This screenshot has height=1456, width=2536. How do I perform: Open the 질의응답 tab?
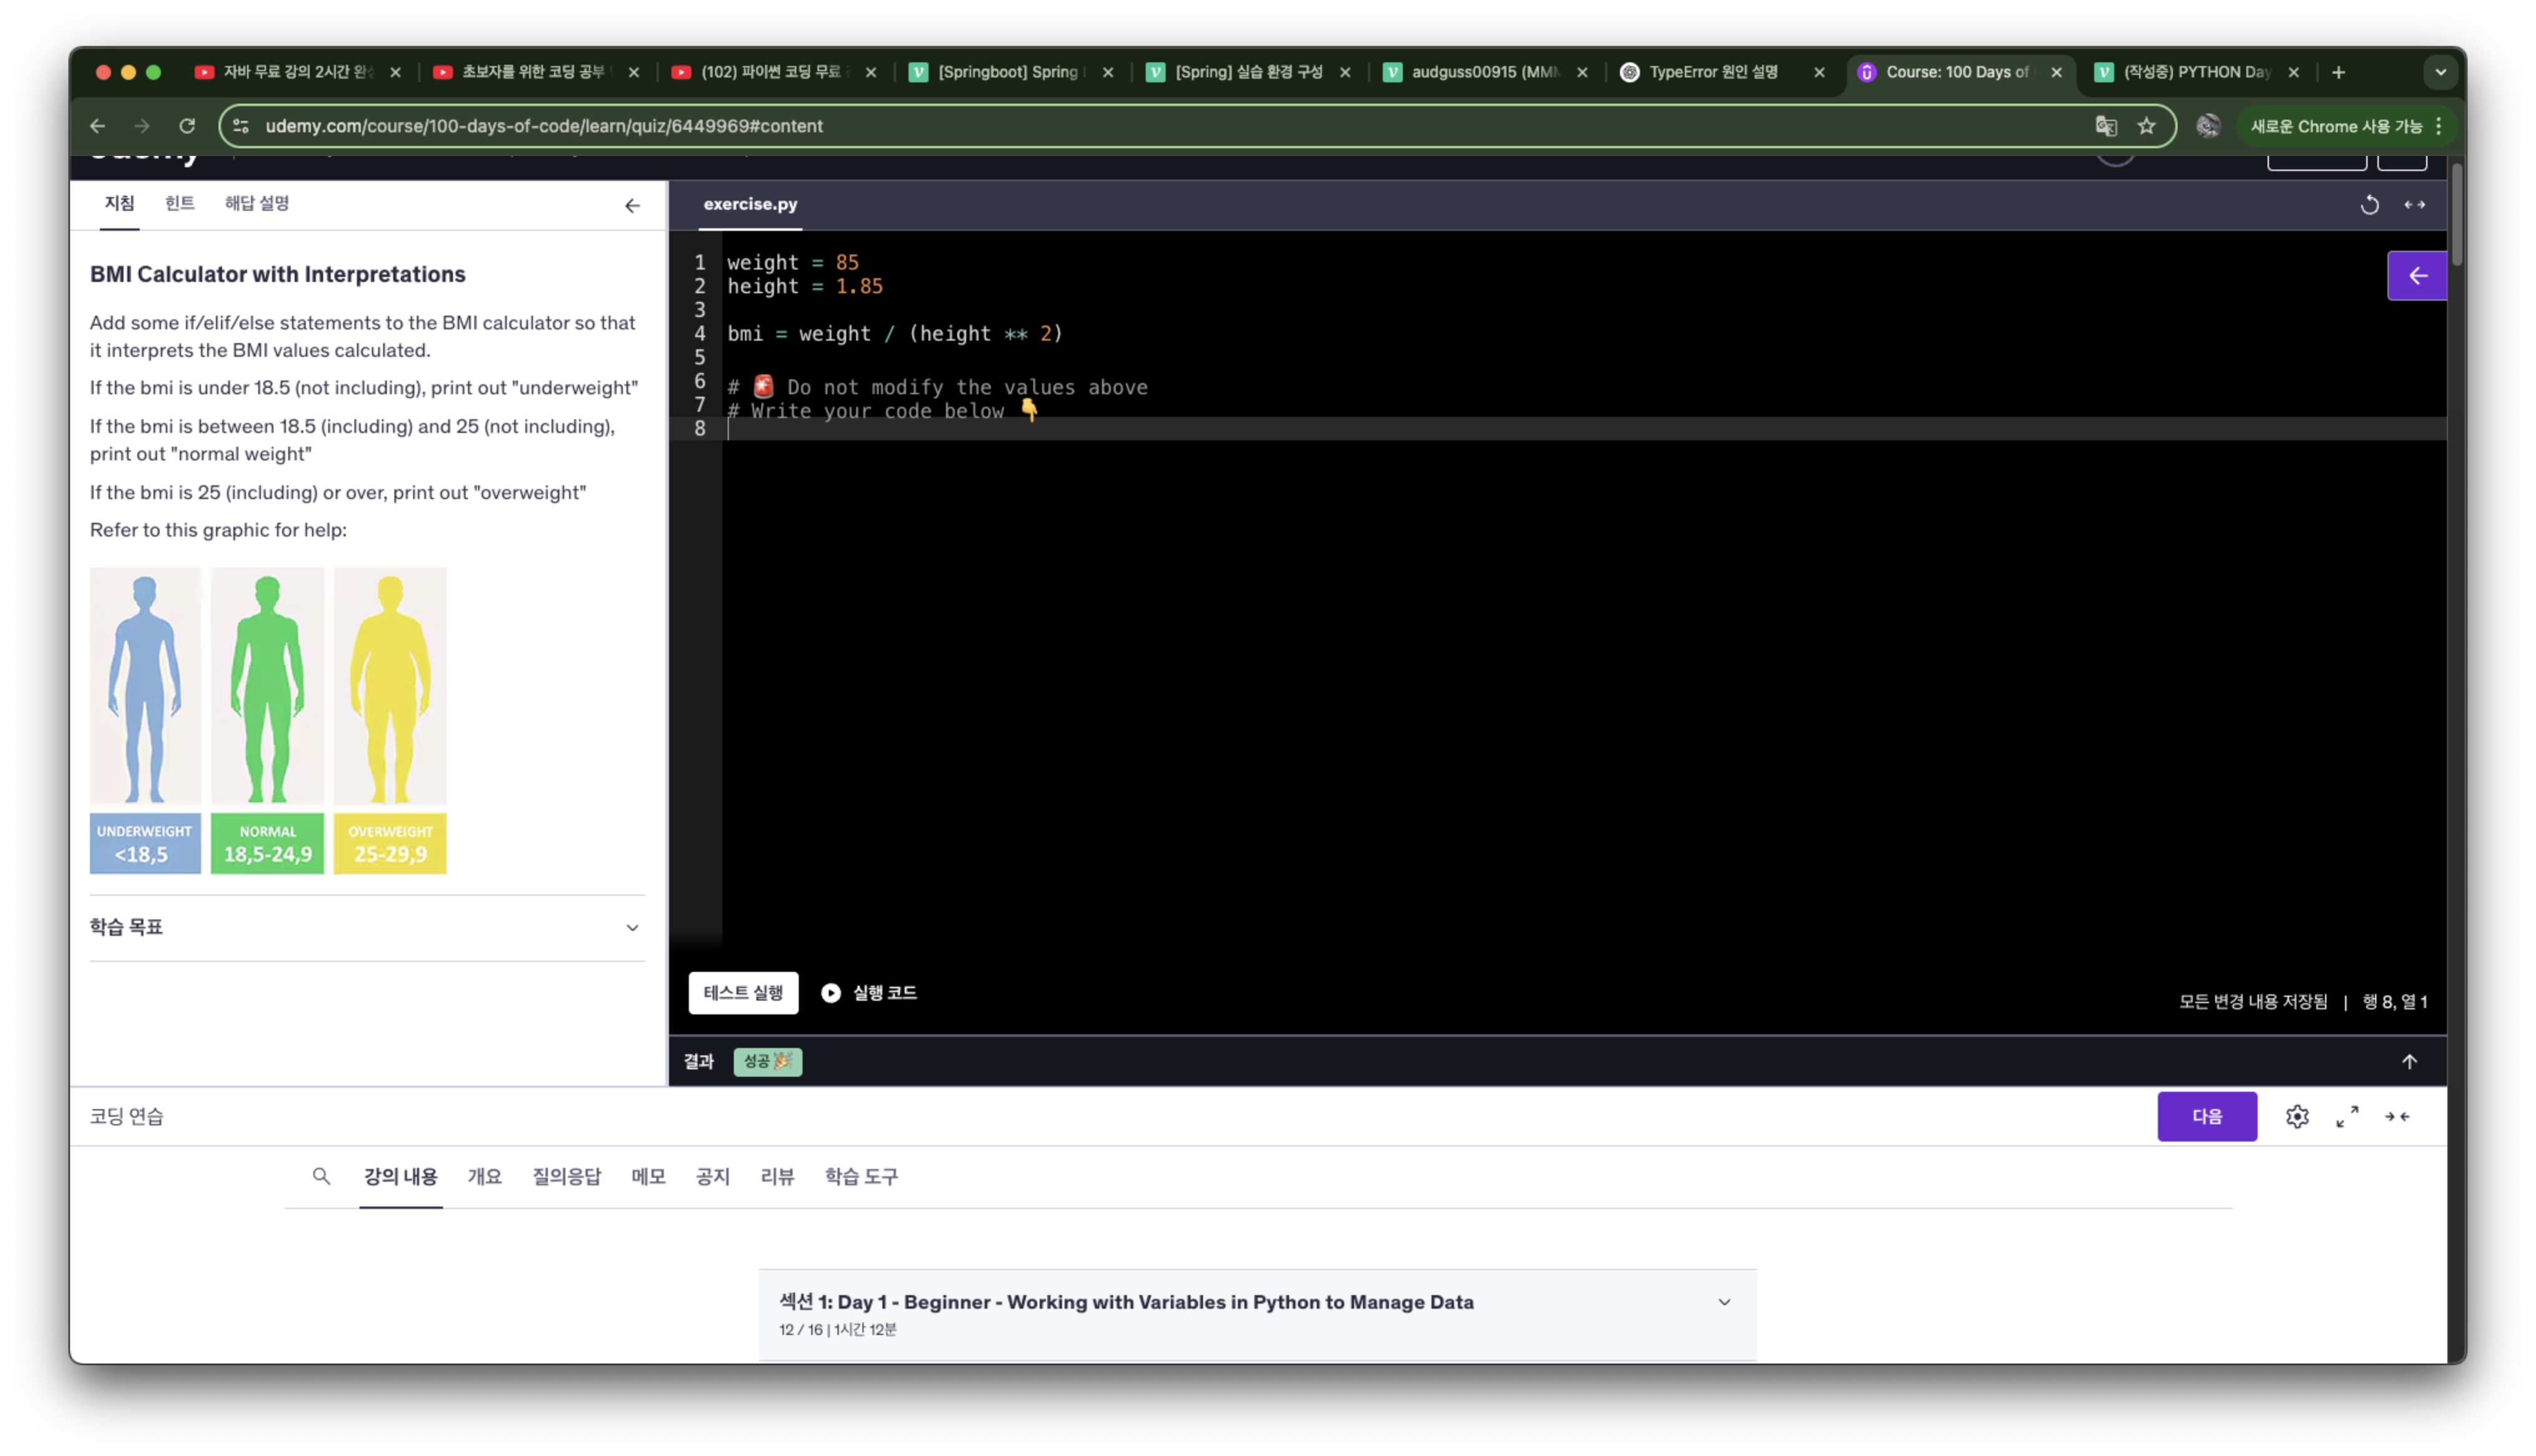coord(566,1176)
